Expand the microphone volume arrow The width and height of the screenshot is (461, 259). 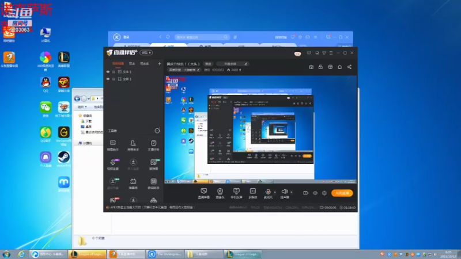click(x=275, y=192)
